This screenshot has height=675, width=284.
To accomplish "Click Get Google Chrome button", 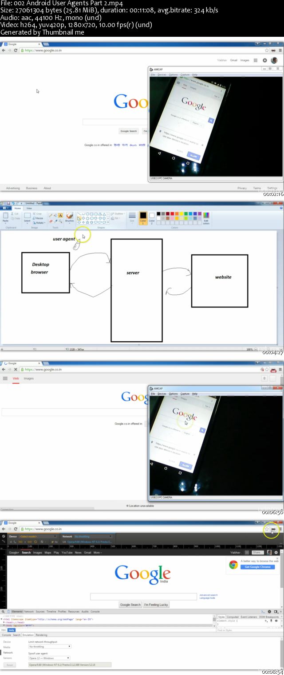I will pos(258,567).
